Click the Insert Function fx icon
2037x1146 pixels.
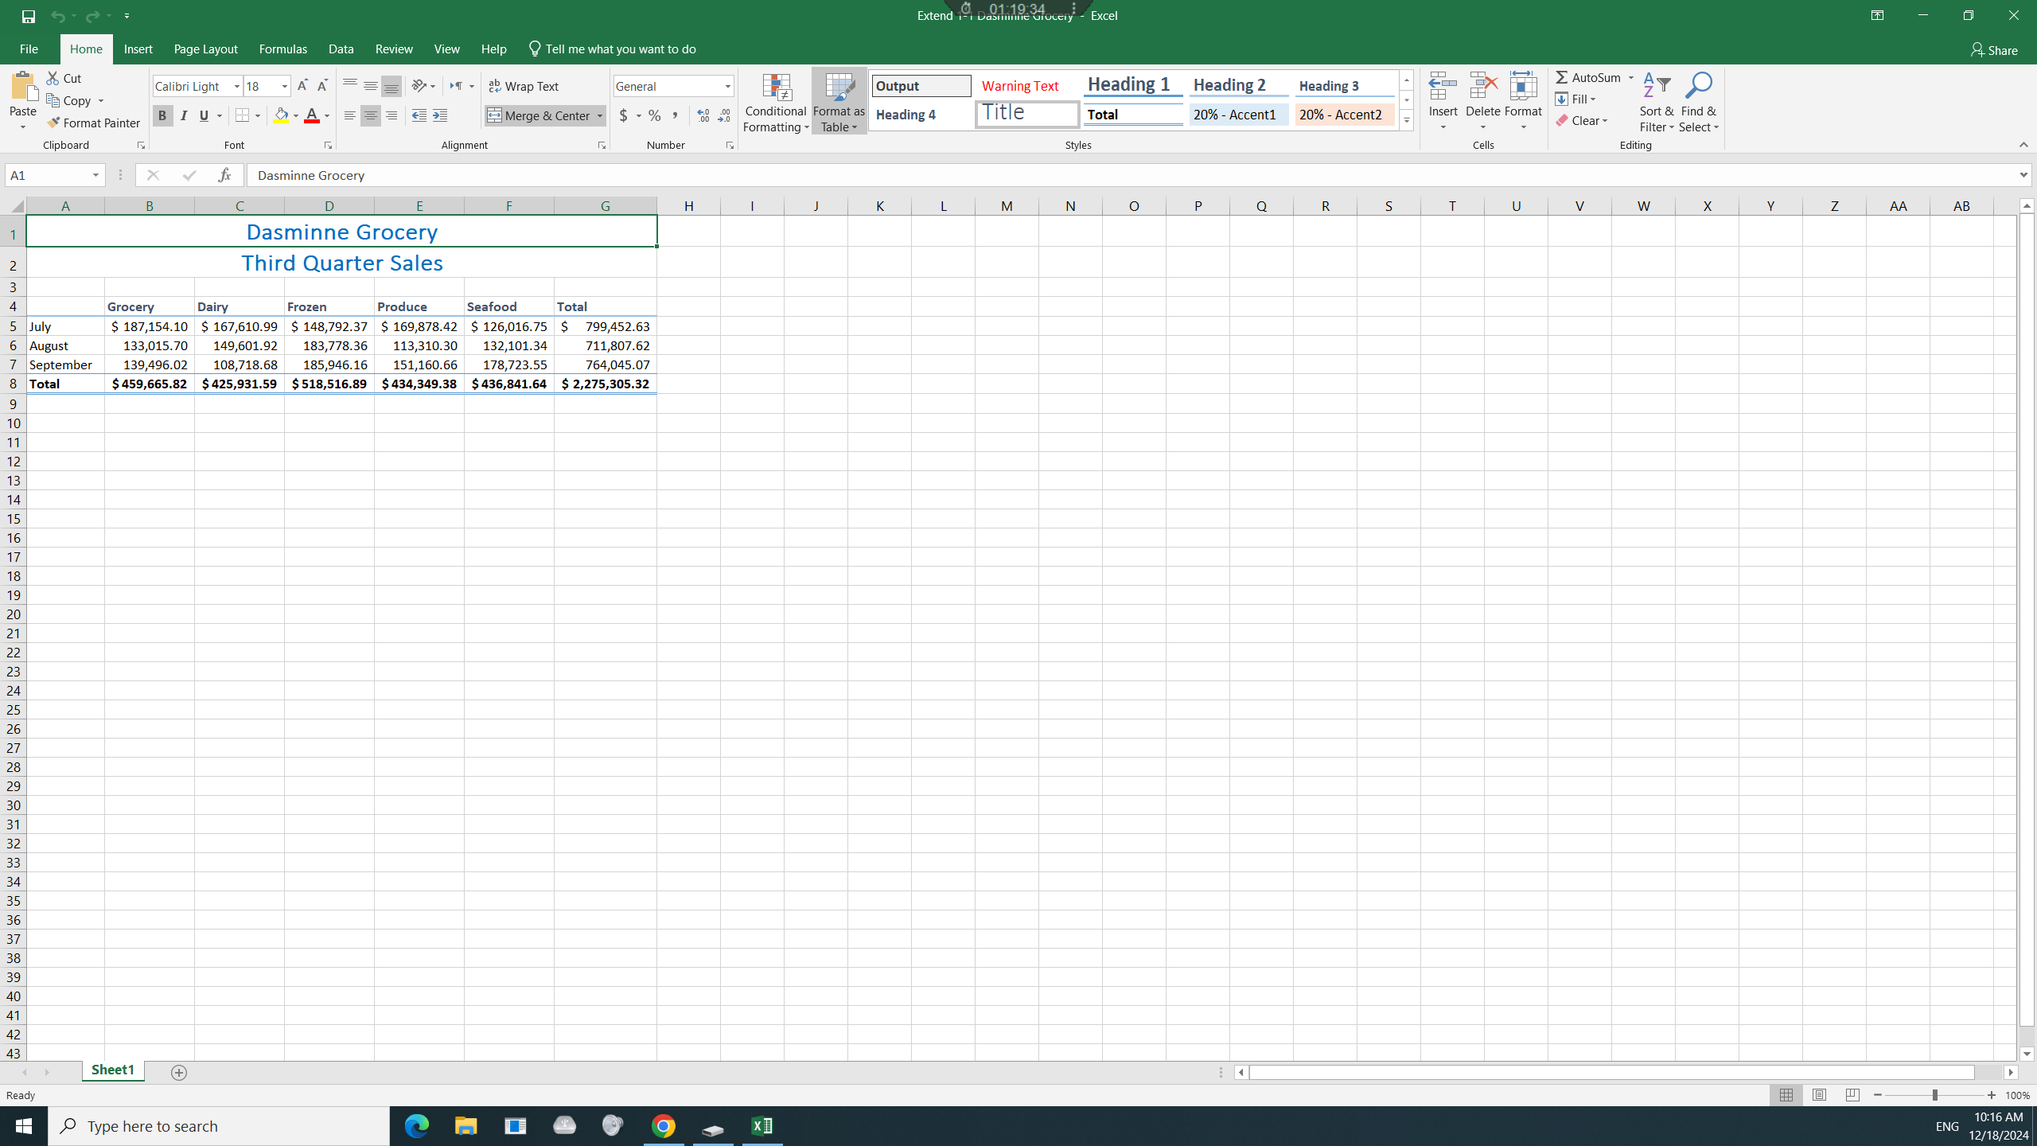pyautogui.click(x=224, y=175)
